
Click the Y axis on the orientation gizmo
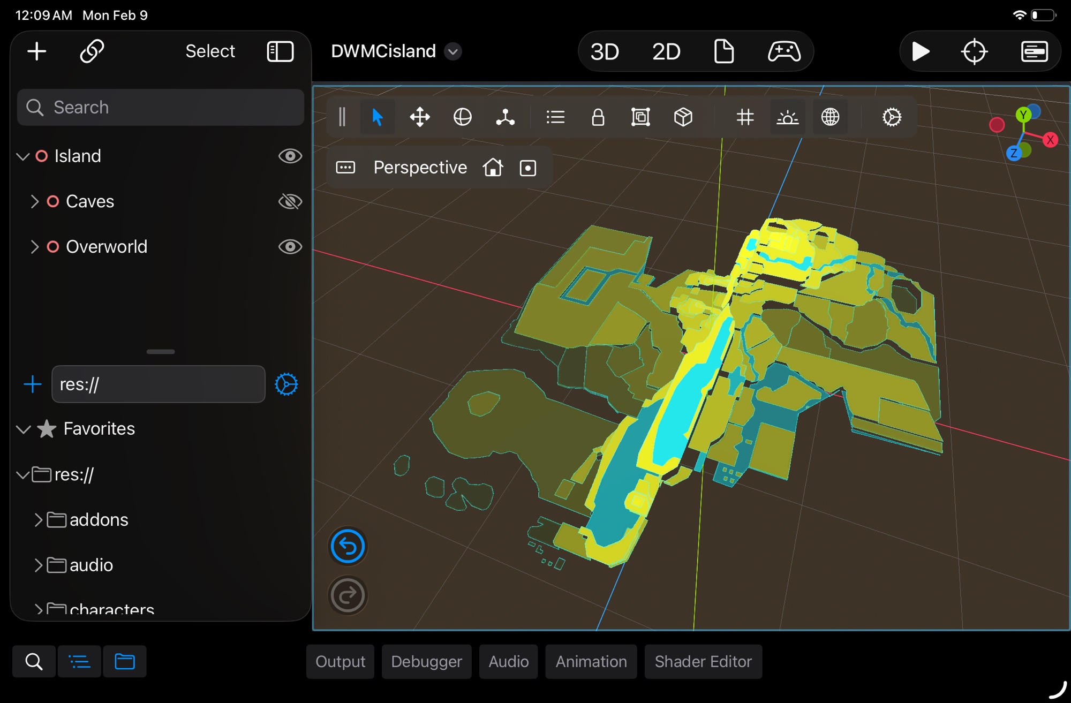coord(1023,115)
